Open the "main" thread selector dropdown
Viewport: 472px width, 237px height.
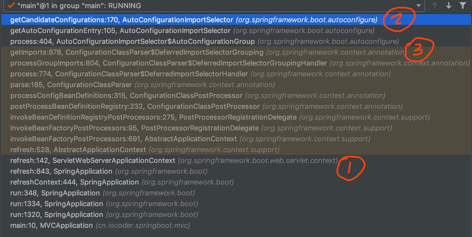point(418,6)
